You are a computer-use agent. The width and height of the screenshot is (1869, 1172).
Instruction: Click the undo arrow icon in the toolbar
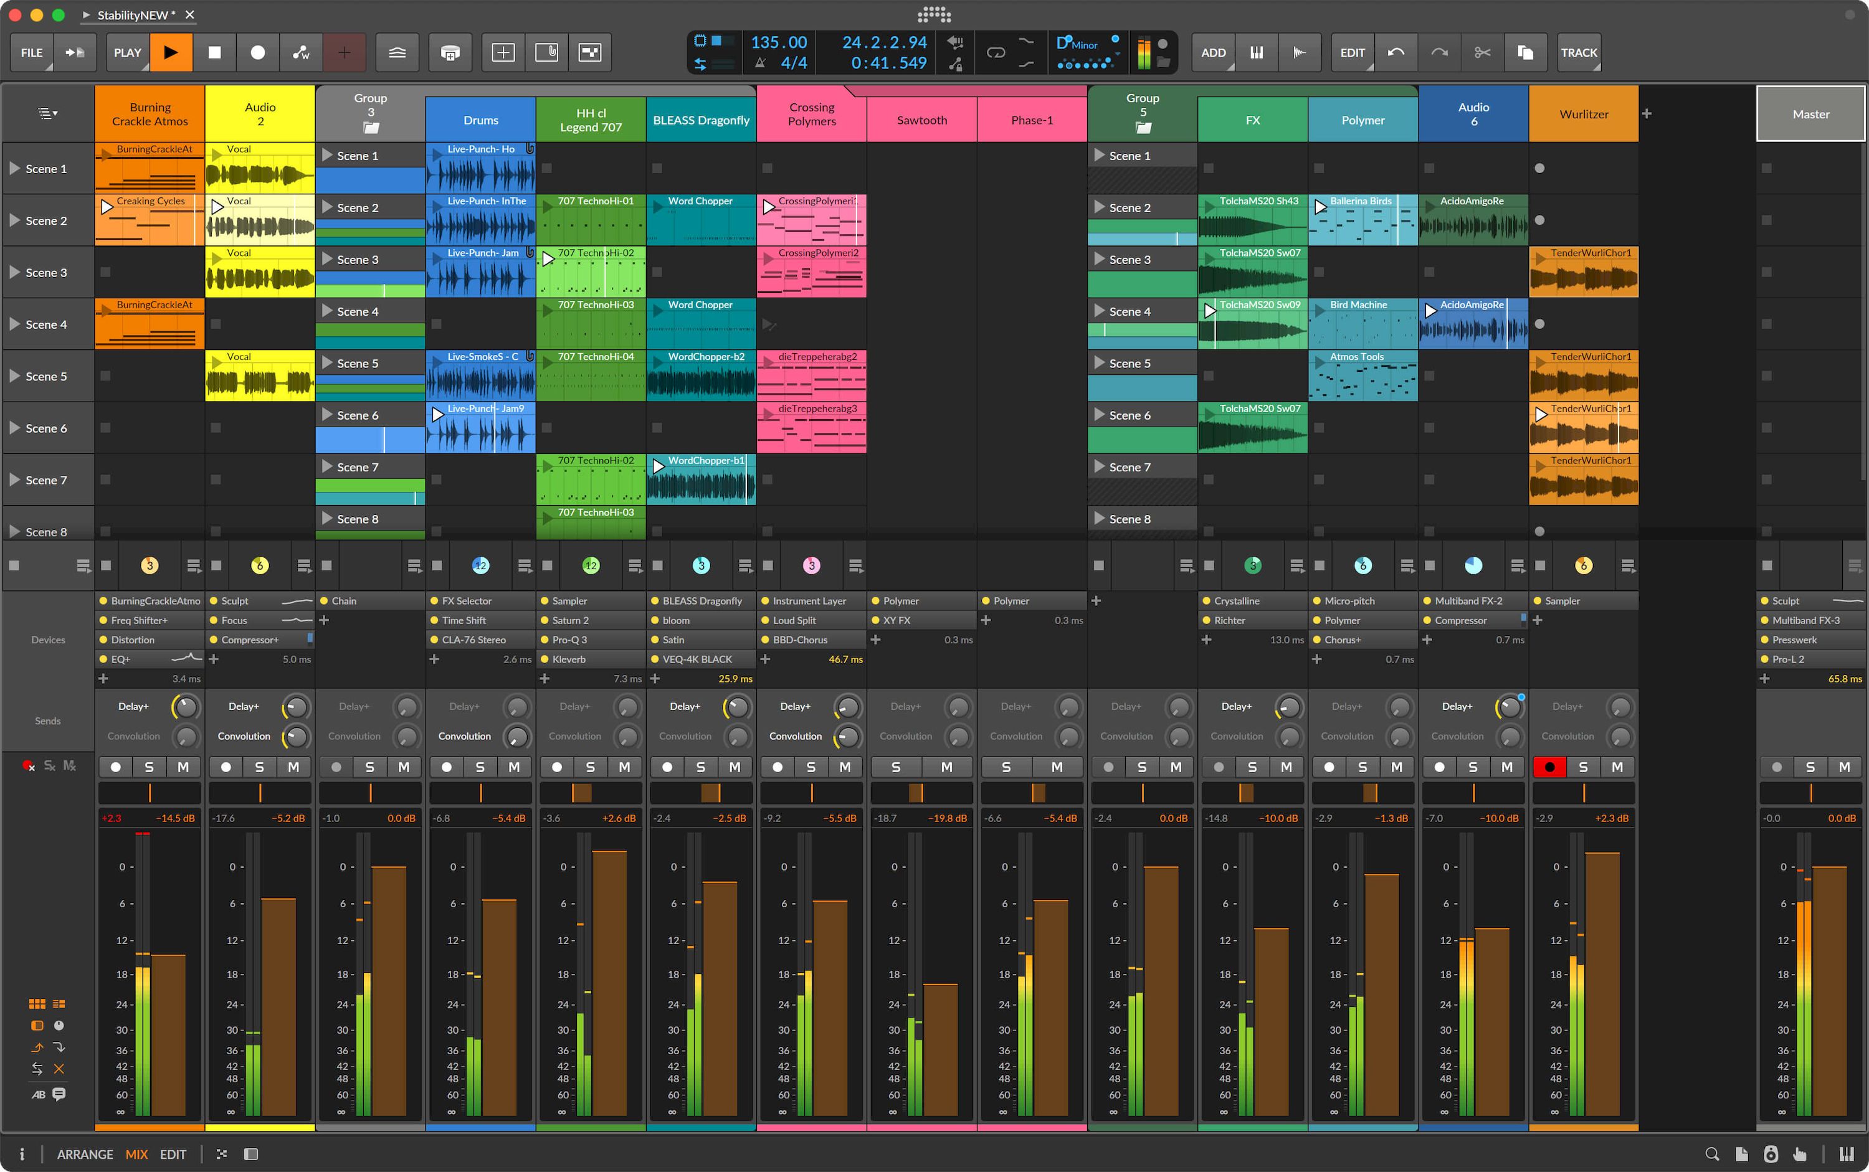tap(1396, 52)
